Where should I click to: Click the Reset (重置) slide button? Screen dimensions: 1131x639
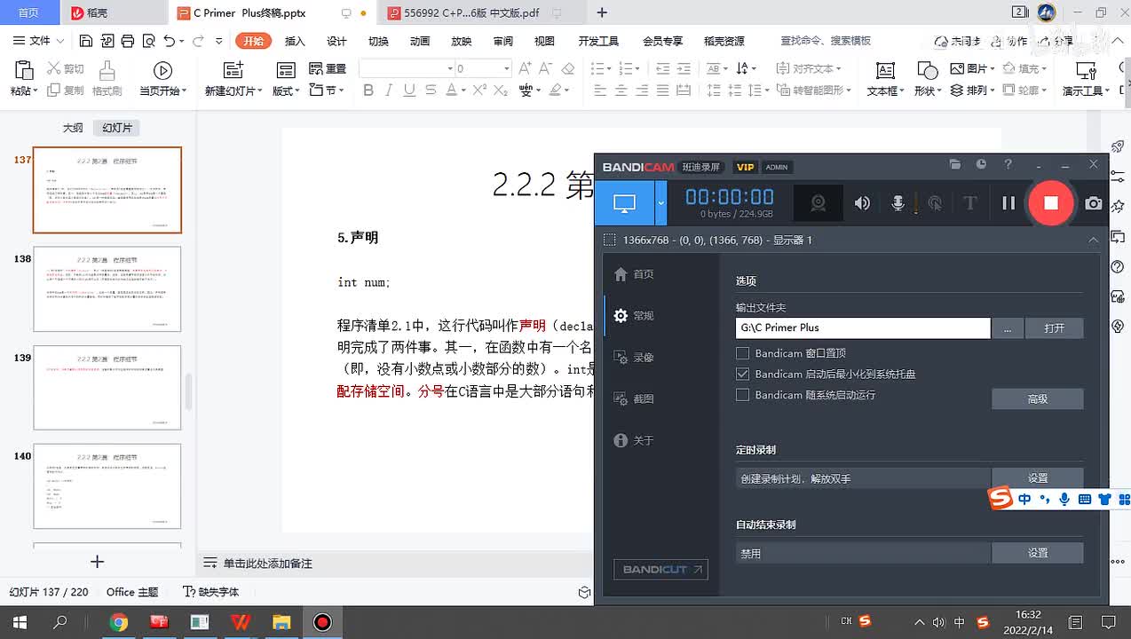pyautogui.click(x=328, y=68)
